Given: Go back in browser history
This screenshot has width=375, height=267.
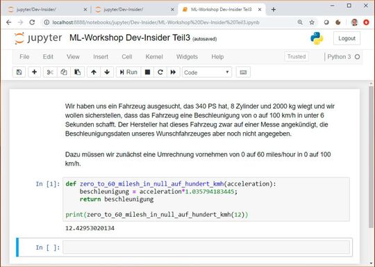Looking at the screenshot, I should pyautogui.click(x=9, y=22).
